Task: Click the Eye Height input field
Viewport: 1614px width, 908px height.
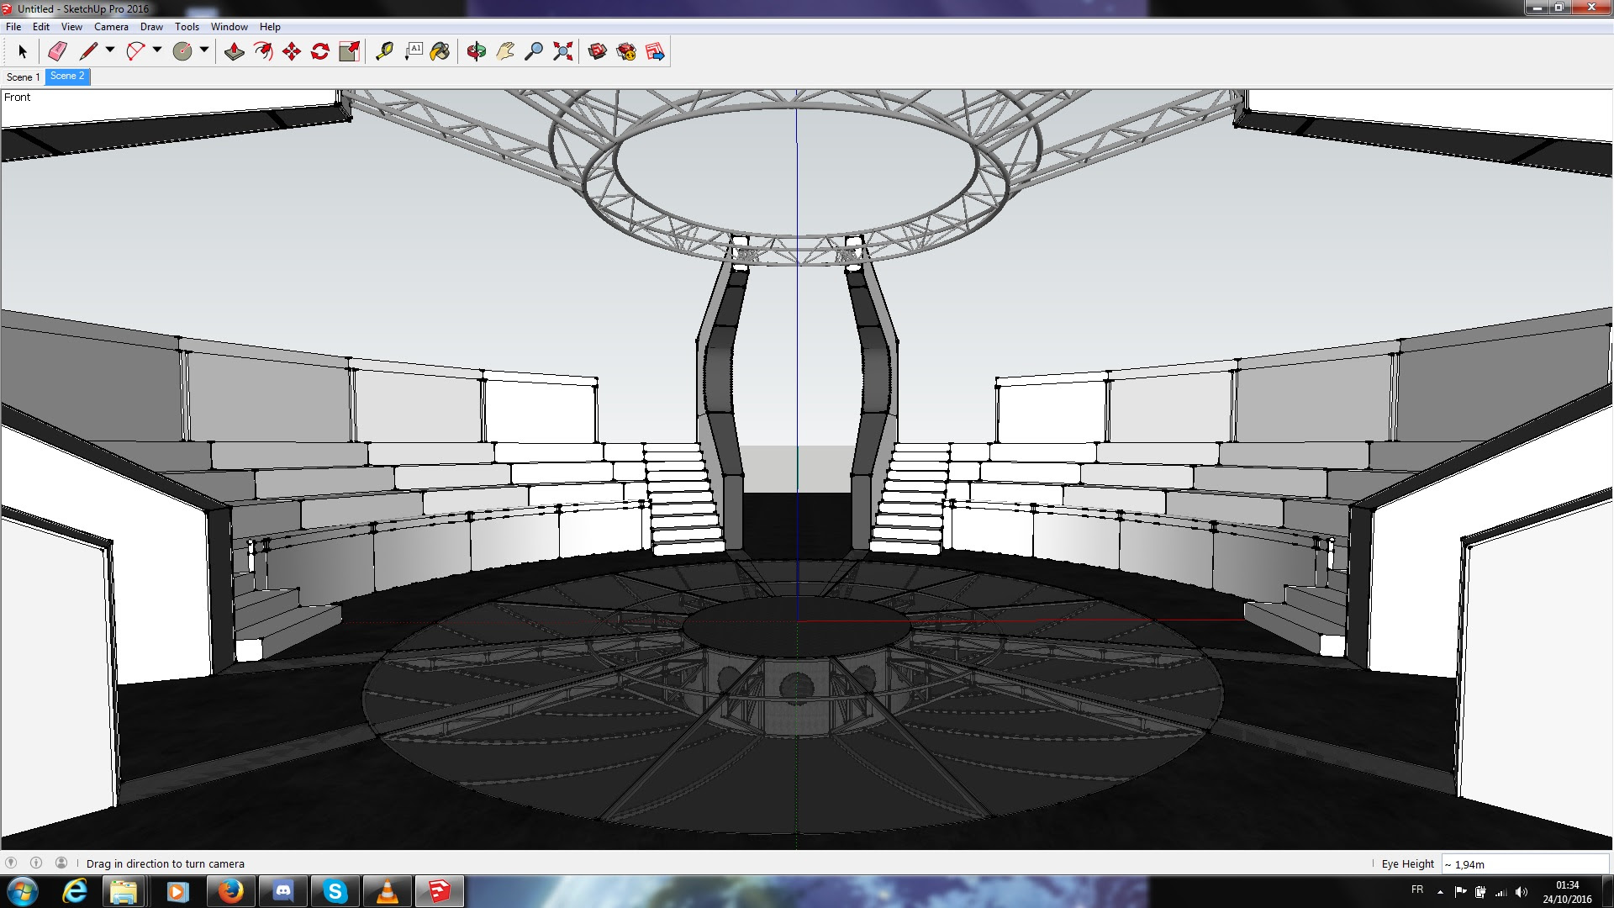Action: [x=1522, y=863]
